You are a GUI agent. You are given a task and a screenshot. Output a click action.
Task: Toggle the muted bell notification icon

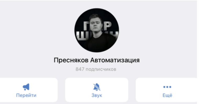pos(97,87)
